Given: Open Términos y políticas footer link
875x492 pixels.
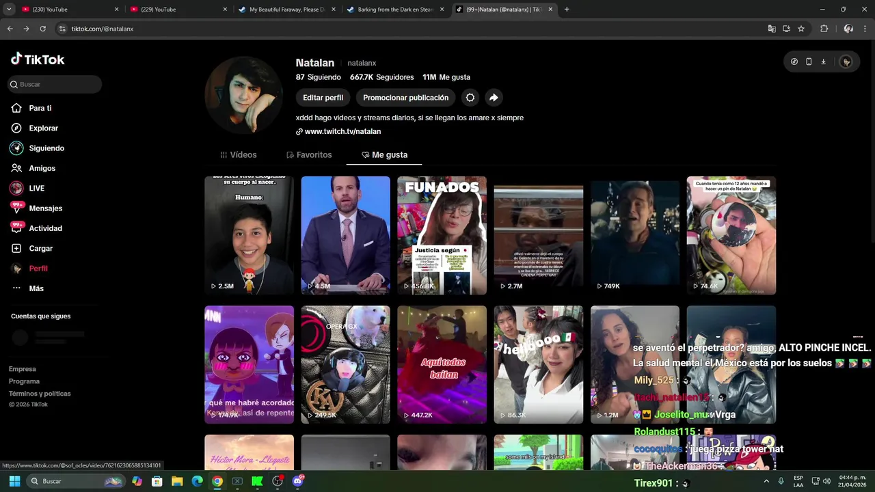Looking at the screenshot, I should [x=40, y=394].
